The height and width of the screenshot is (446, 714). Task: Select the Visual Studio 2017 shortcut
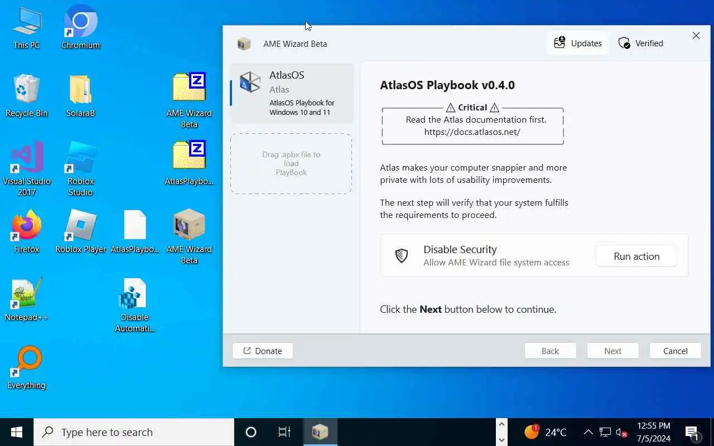26,169
